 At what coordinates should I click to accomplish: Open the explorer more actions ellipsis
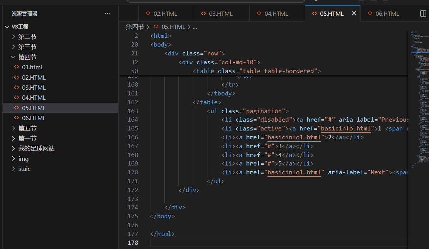108,13
